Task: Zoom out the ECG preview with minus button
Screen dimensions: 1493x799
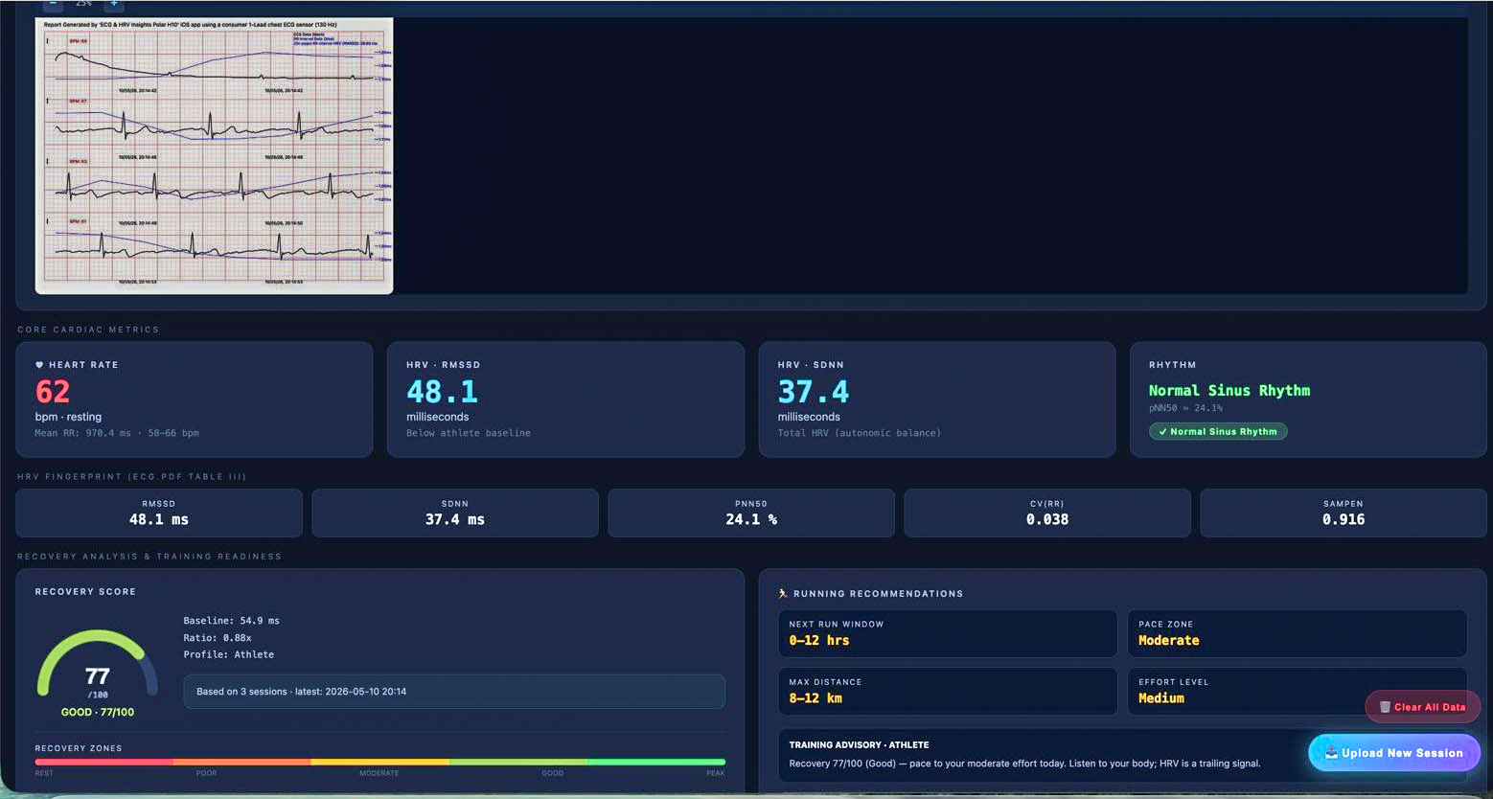Action: (x=53, y=5)
